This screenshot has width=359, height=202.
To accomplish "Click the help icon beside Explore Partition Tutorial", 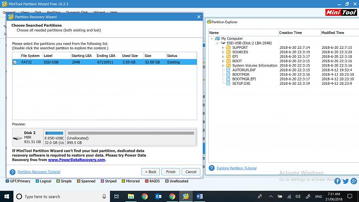I will click(212, 168).
